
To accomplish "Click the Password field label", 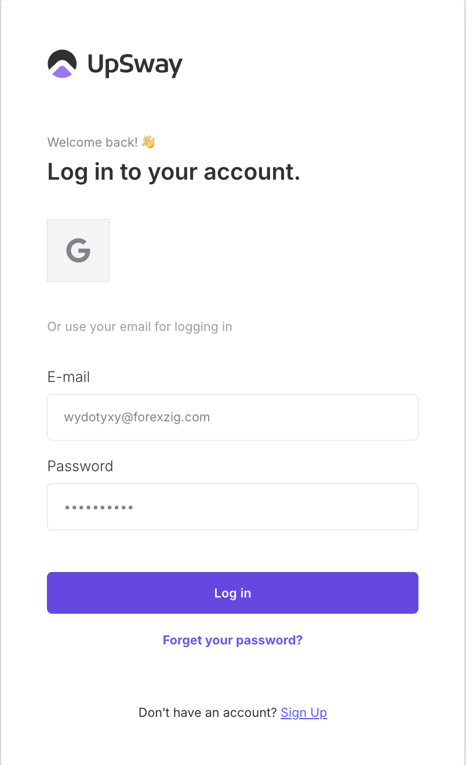I will pyautogui.click(x=80, y=467).
